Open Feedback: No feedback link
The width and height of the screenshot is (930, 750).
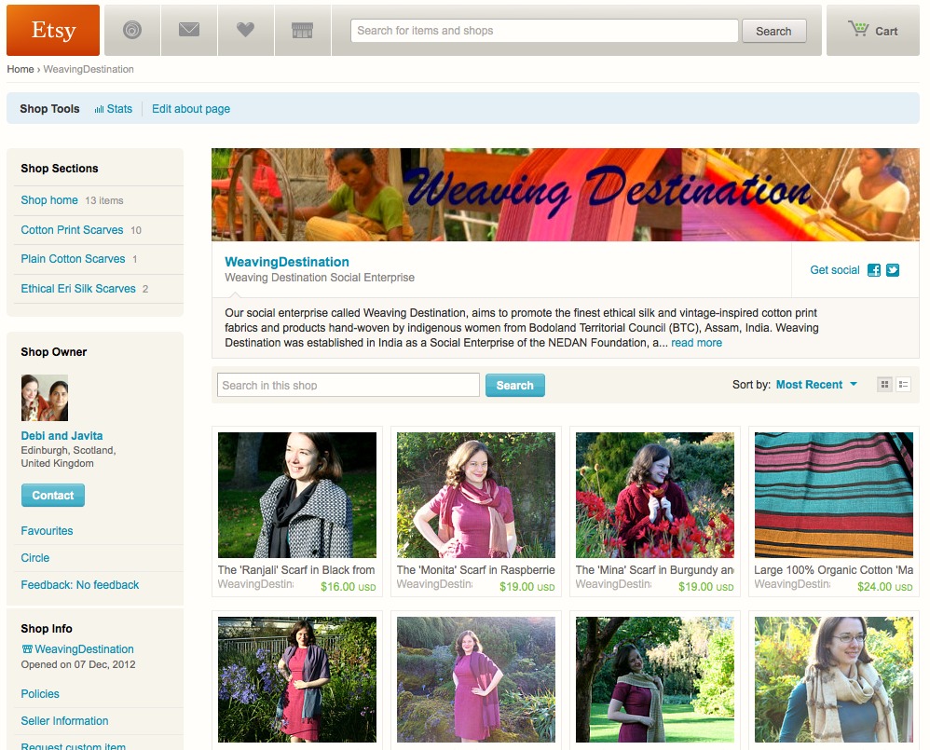79,585
